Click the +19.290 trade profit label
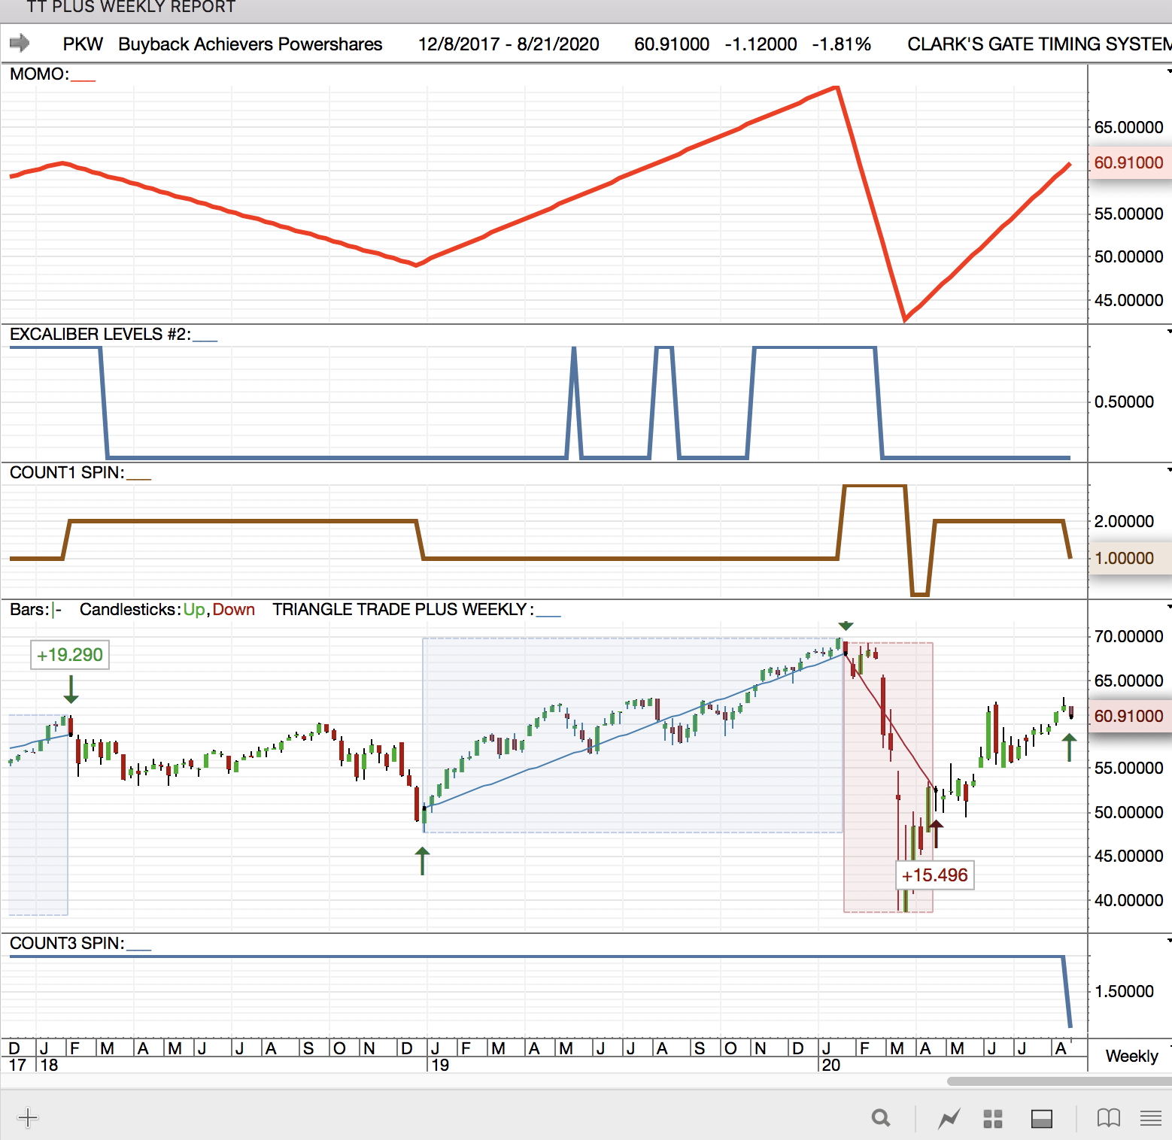The height and width of the screenshot is (1140, 1172). pyautogui.click(x=70, y=654)
